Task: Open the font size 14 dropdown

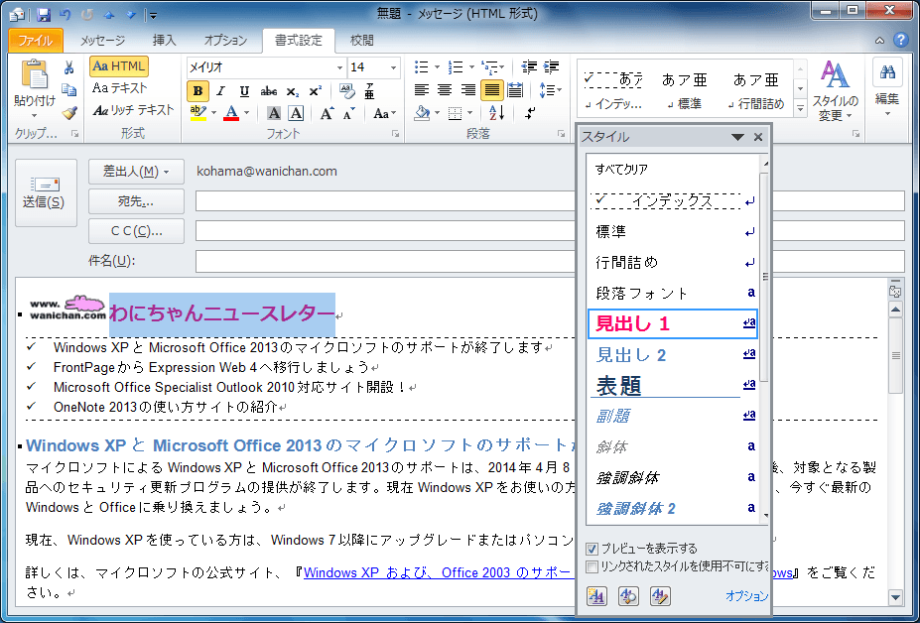Action: 393,67
